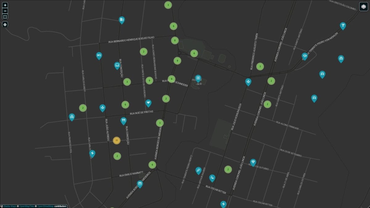Viewport: 370px width, 208px height.
Task: Select the party popper marker
Action: click(199, 170)
